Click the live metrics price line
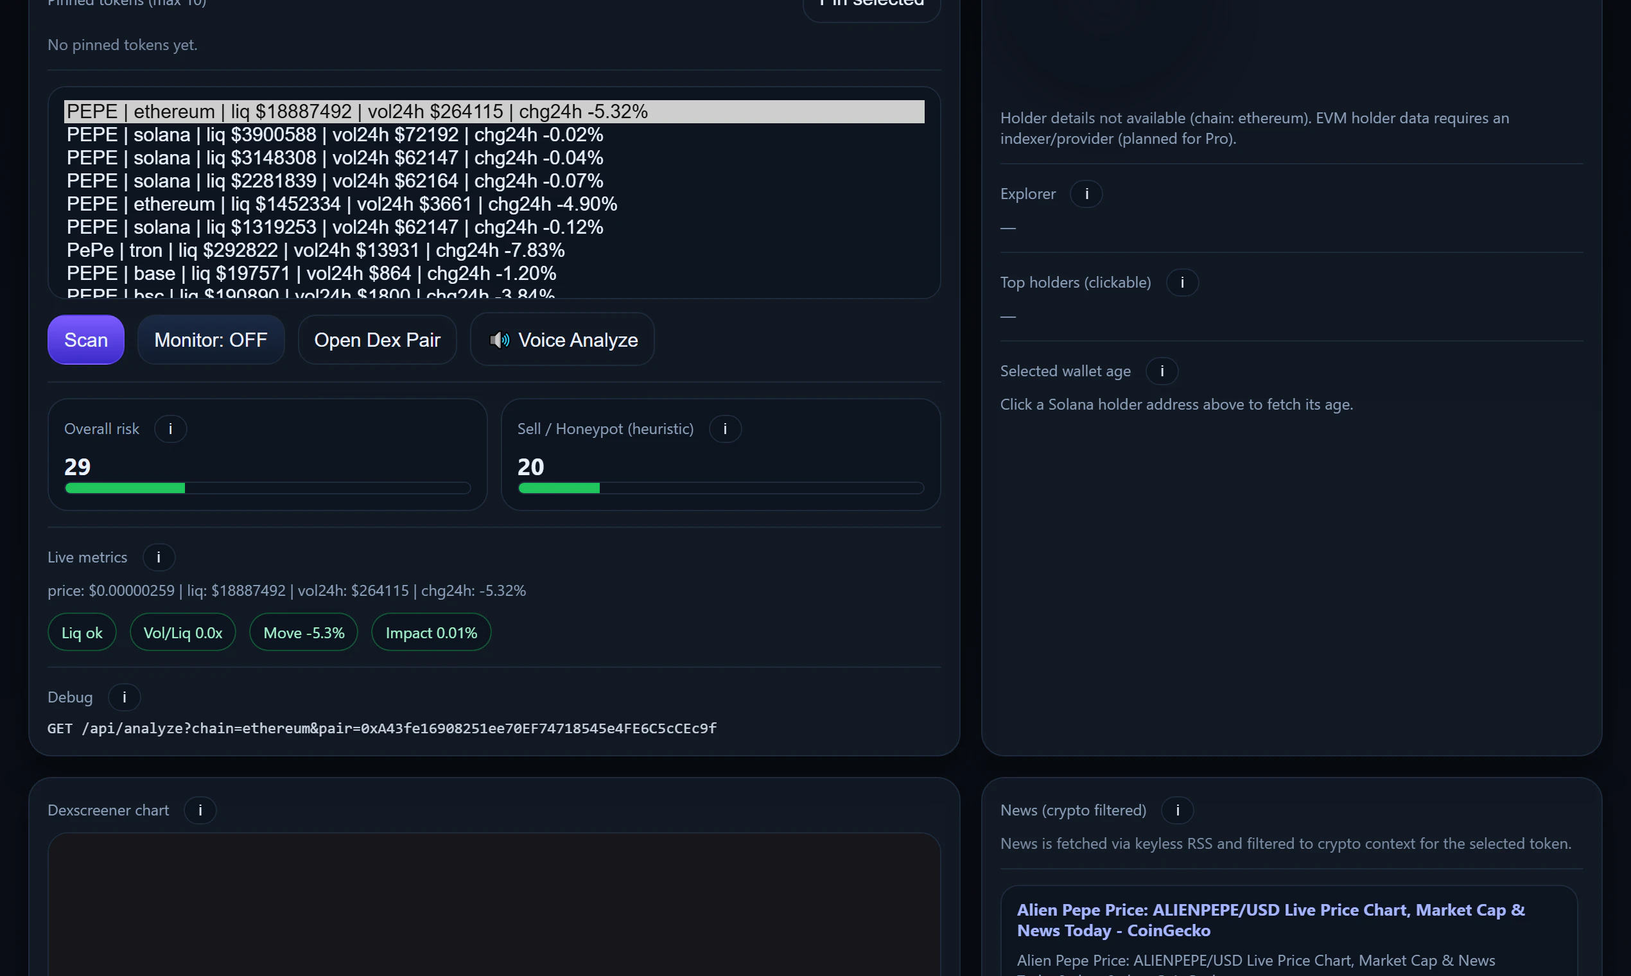Viewport: 1631px width, 976px height. click(287, 591)
